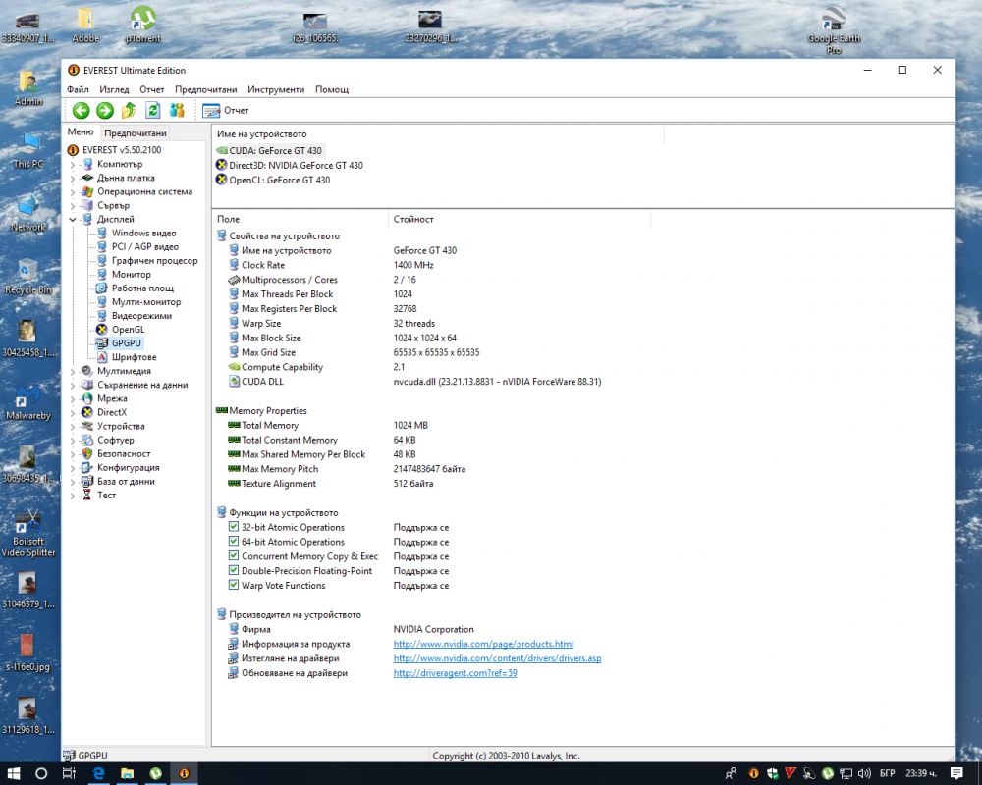Select Тест tree item
This screenshot has width=982, height=785.
point(106,496)
